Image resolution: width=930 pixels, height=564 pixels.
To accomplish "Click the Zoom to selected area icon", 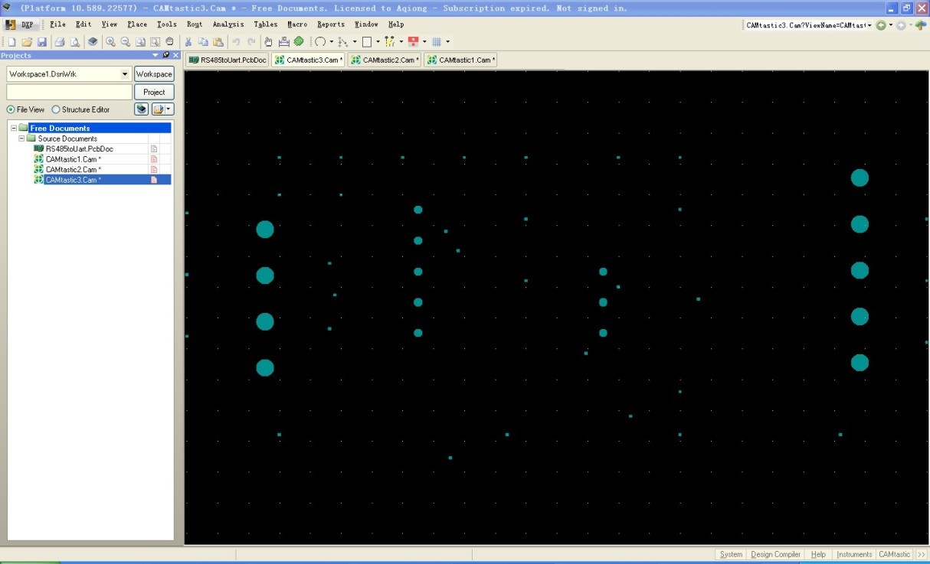I will tap(155, 41).
